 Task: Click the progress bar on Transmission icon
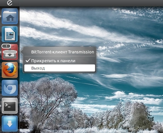click(x=10, y=52)
